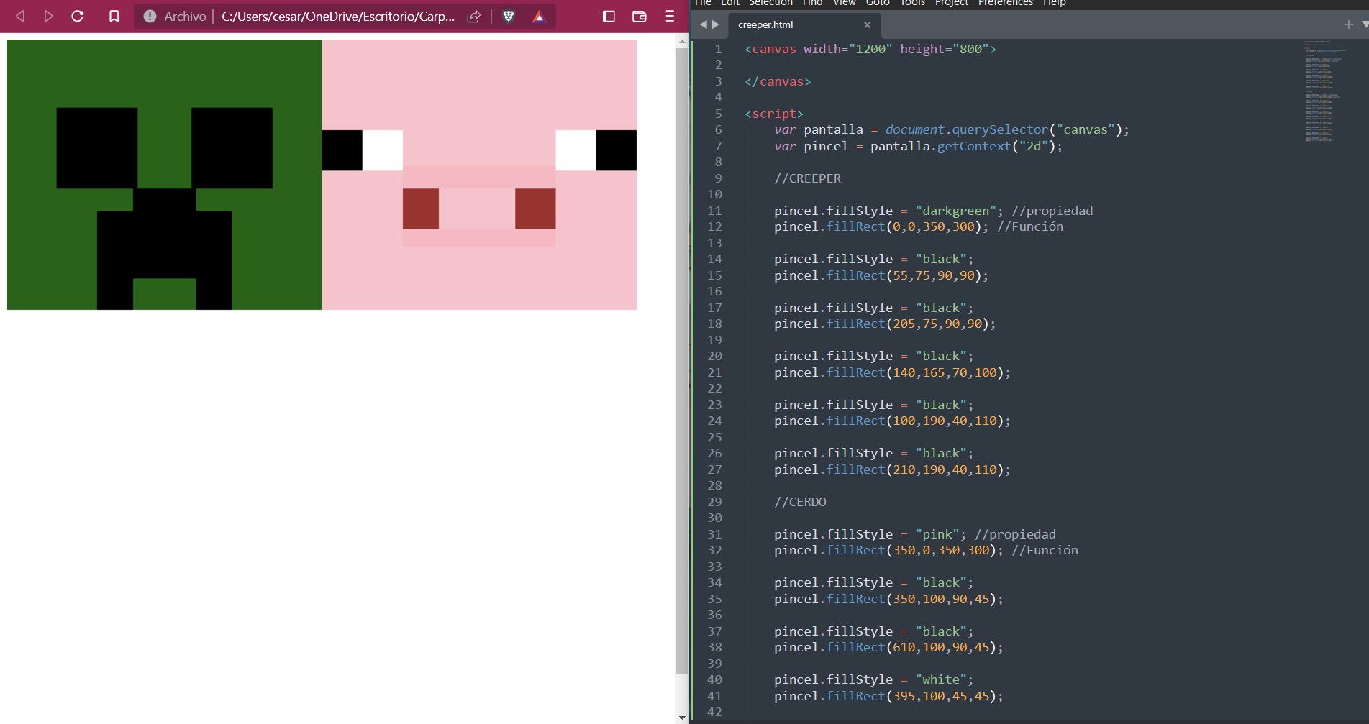Add a new tab with plus icon

[1348, 24]
